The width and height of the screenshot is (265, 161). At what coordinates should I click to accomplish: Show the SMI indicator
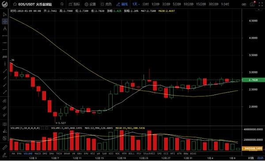point(159,154)
